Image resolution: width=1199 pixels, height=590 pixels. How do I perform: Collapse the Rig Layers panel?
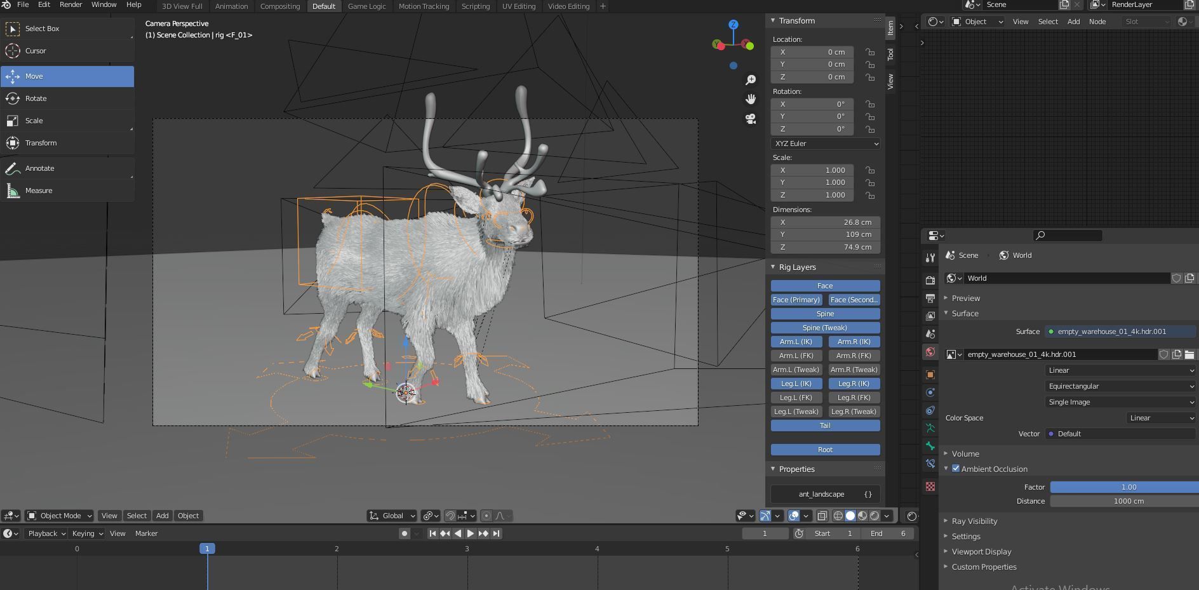pos(797,267)
